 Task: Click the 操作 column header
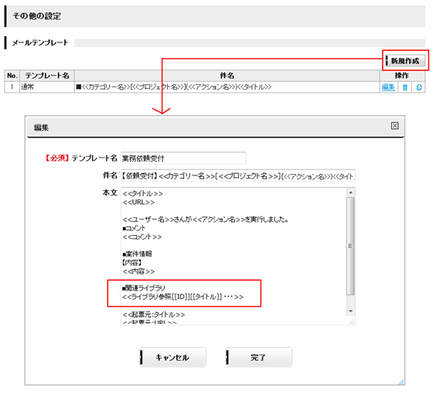coord(402,76)
